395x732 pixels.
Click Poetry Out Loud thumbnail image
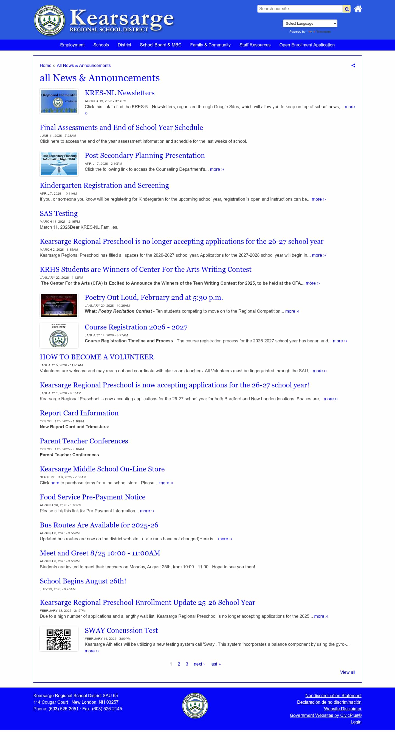point(59,306)
